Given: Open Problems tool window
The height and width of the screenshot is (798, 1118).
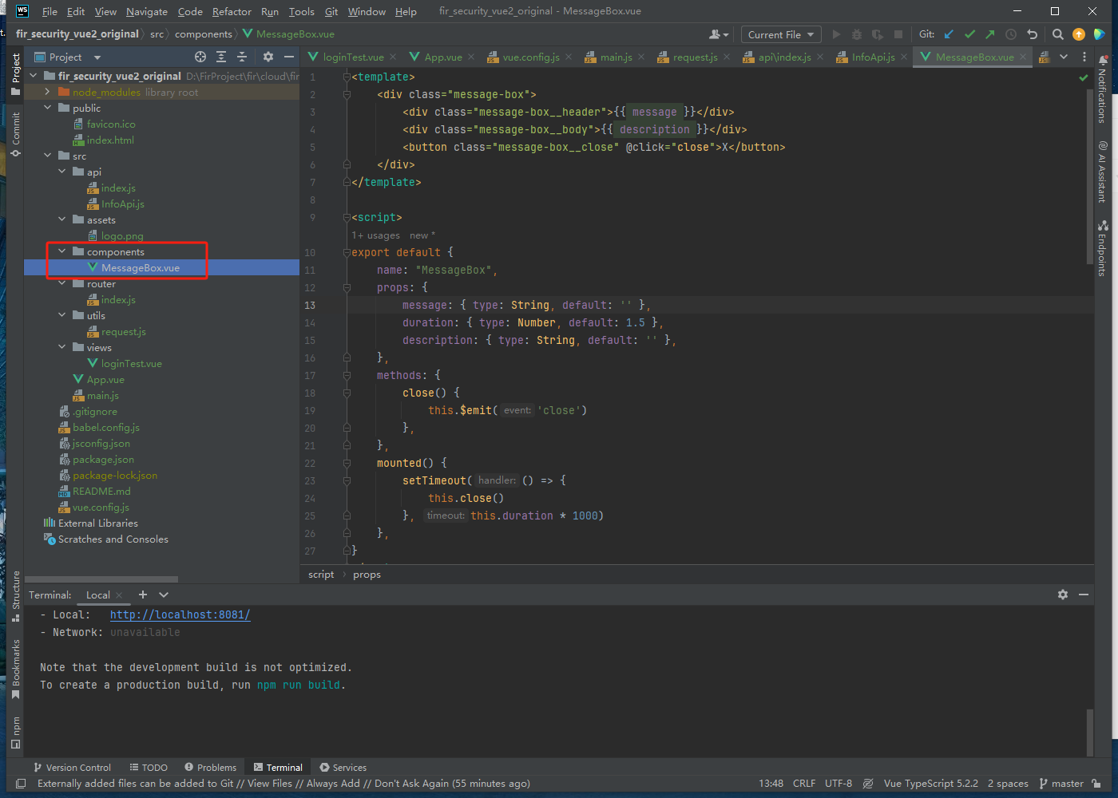Looking at the screenshot, I should click(x=211, y=767).
